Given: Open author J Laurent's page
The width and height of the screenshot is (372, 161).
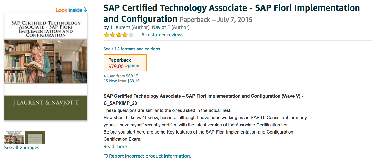Looking at the screenshot, I should 120,27.
